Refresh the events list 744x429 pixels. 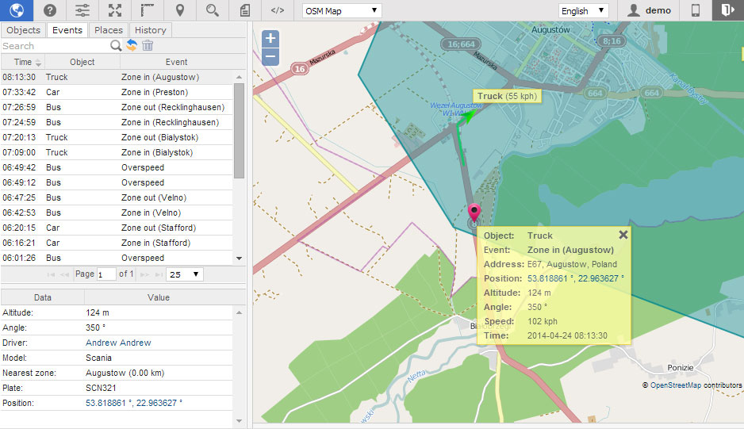(x=132, y=46)
